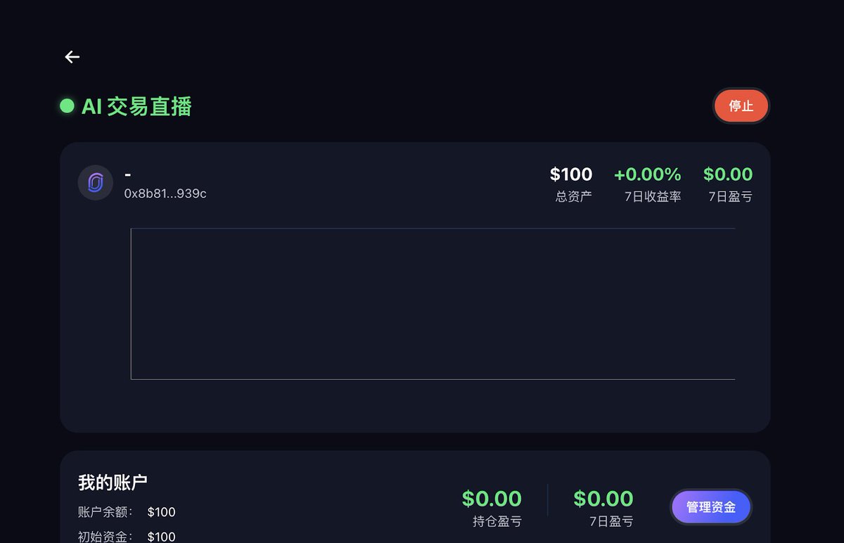Click the 总资产 label text
The width and height of the screenshot is (844, 543).
[x=573, y=197]
